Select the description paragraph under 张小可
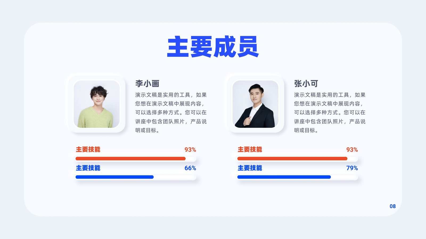Screen dimensions: 426x239 pyautogui.click(x=330, y=113)
